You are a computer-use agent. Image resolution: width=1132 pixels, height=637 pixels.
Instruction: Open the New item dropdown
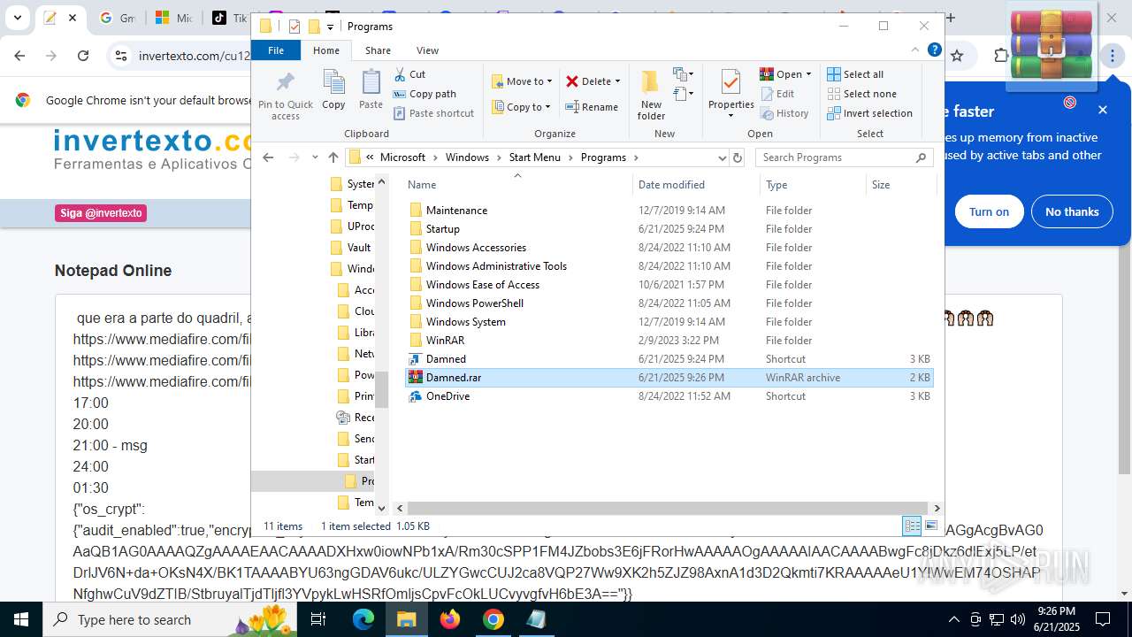[683, 74]
